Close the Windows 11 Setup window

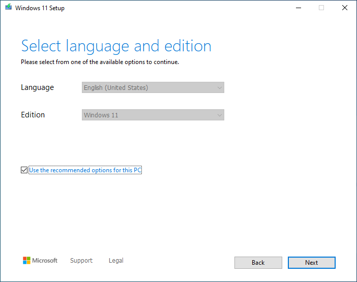coord(345,8)
